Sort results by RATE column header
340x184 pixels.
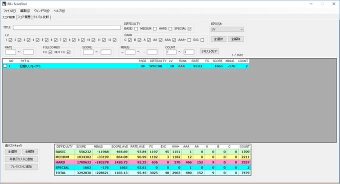coord(195,61)
